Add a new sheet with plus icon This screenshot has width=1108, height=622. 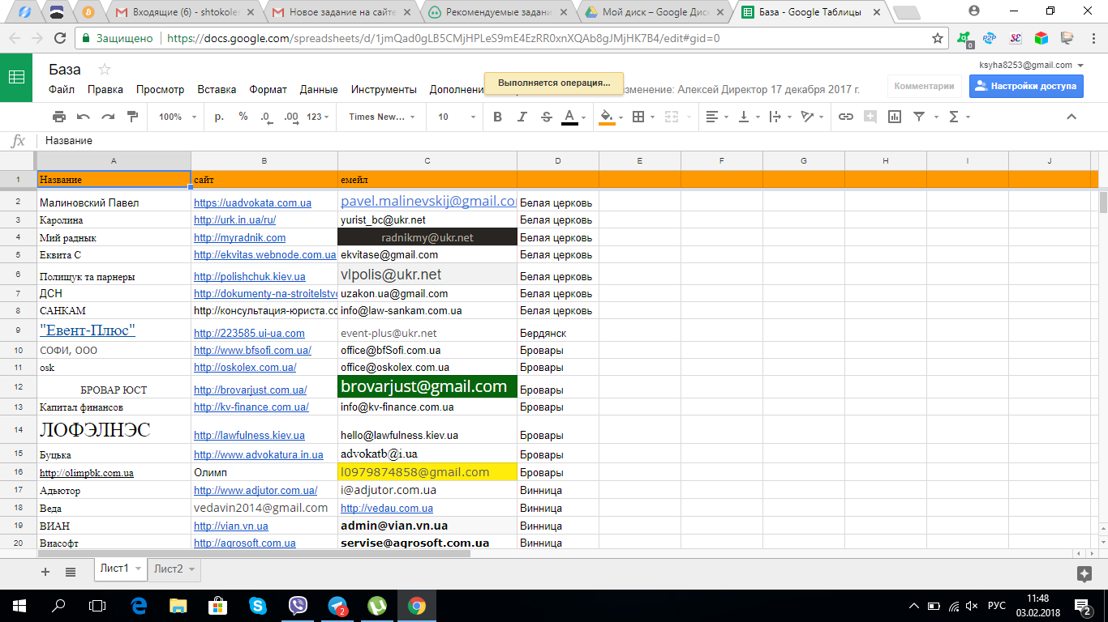click(x=45, y=571)
